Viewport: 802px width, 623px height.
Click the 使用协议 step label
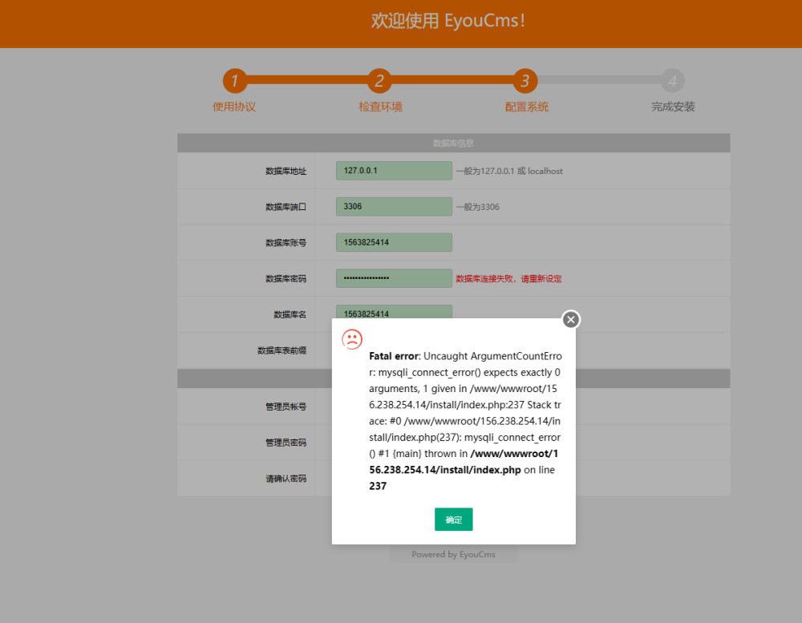click(x=234, y=107)
